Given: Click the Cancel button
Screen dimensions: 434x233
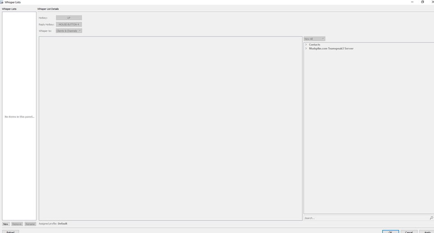Looking at the screenshot, I should click(409, 232).
